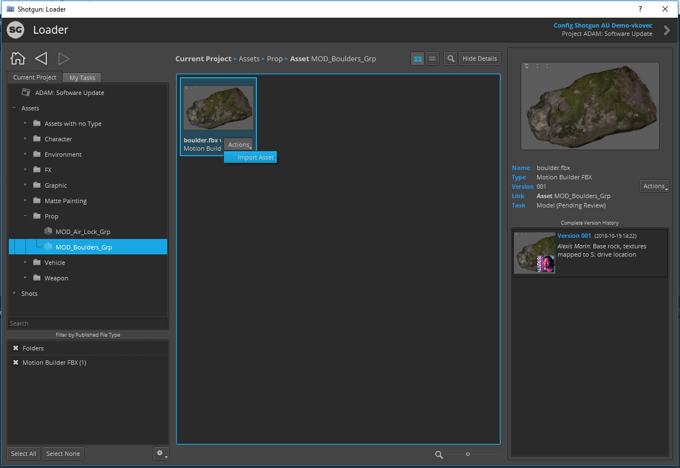The image size is (680, 468).
Task: Click the help question mark icon
Action: point(640,9)
